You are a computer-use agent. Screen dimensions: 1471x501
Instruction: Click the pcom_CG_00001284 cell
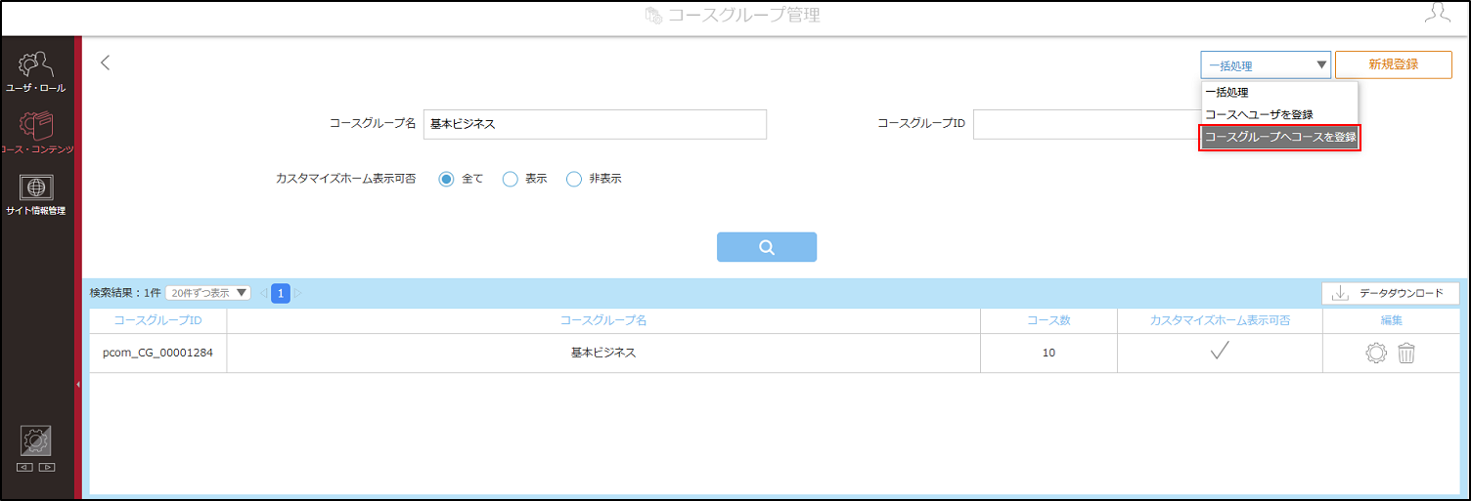point(157,354)
